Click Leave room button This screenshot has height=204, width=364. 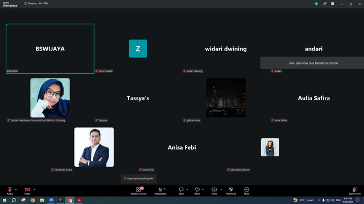tap(355, 191)
